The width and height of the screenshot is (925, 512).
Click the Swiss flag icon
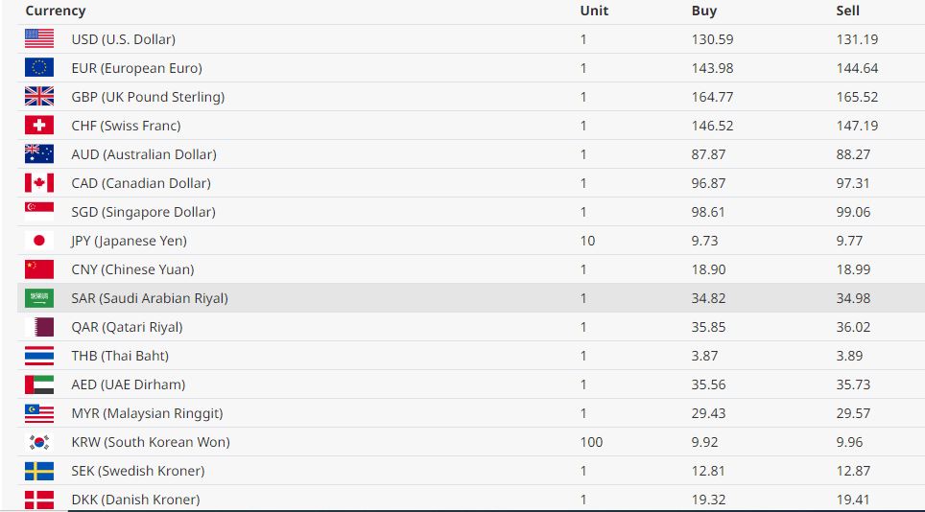[39, 126]
